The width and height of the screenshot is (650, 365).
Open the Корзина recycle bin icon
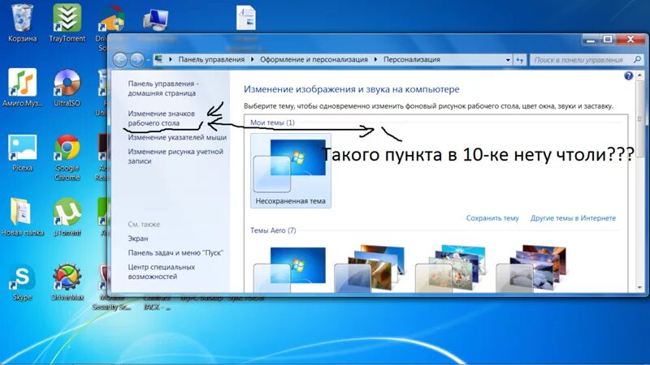22,23
